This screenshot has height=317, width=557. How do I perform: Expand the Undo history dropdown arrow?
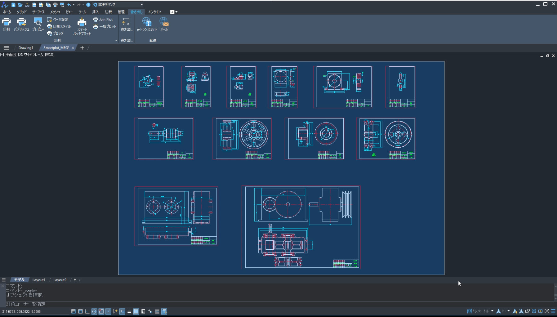(x=74, y=5)
